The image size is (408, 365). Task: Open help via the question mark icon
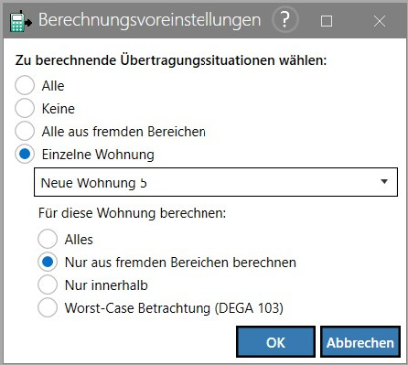coord(285,20)
